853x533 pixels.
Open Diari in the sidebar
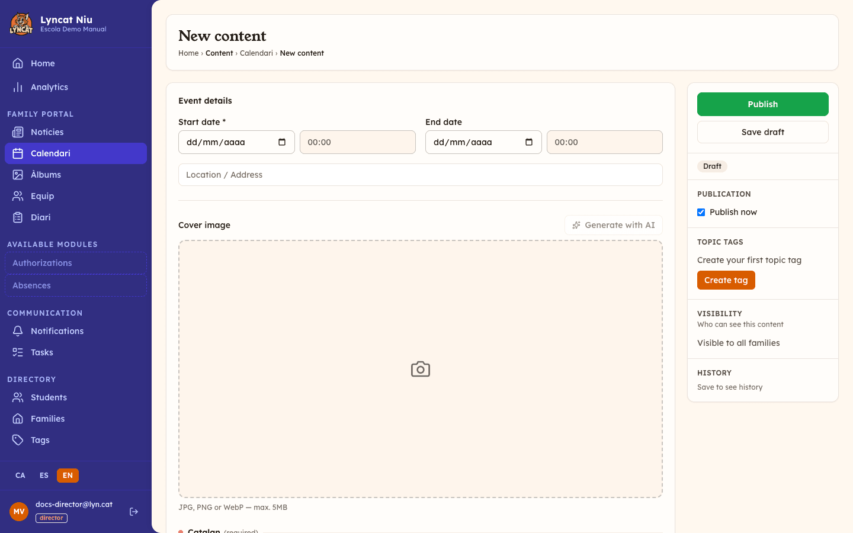coord(76,217)
